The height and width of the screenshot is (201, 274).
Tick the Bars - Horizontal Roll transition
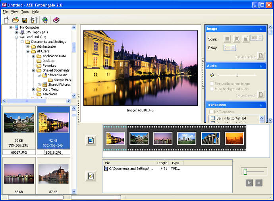pos(213,118)
